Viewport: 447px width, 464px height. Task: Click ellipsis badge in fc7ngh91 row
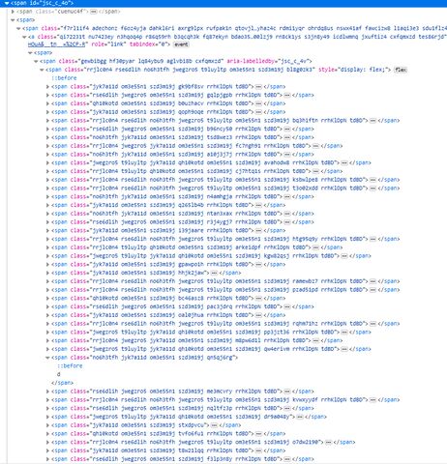click(x=315, y=146)
